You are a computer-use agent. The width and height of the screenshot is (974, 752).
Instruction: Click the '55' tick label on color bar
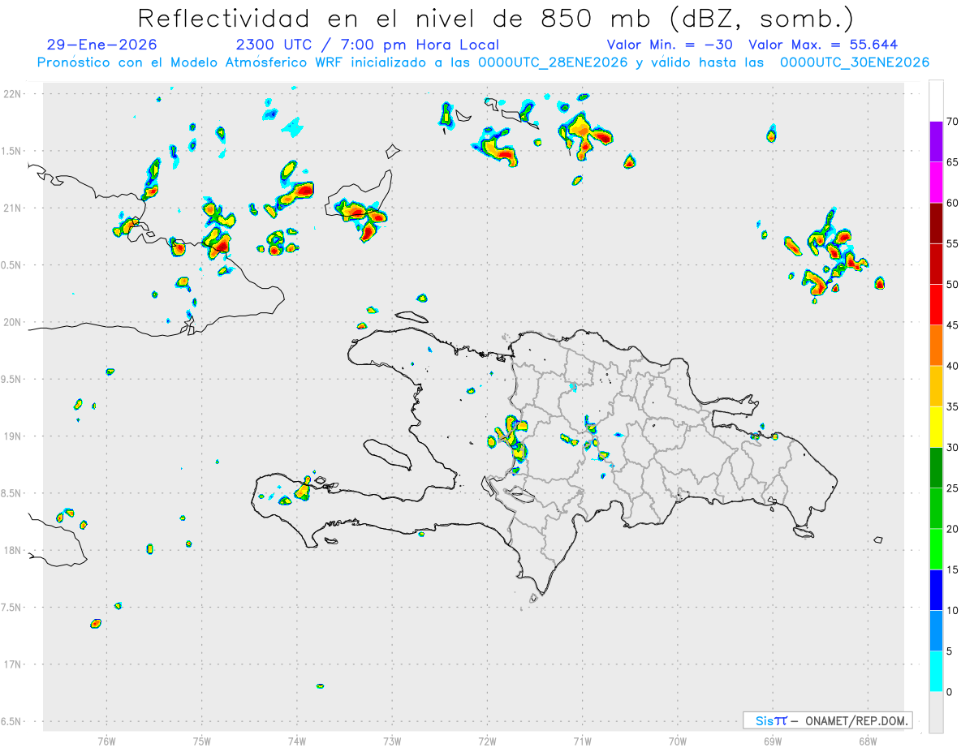(952, 243)
